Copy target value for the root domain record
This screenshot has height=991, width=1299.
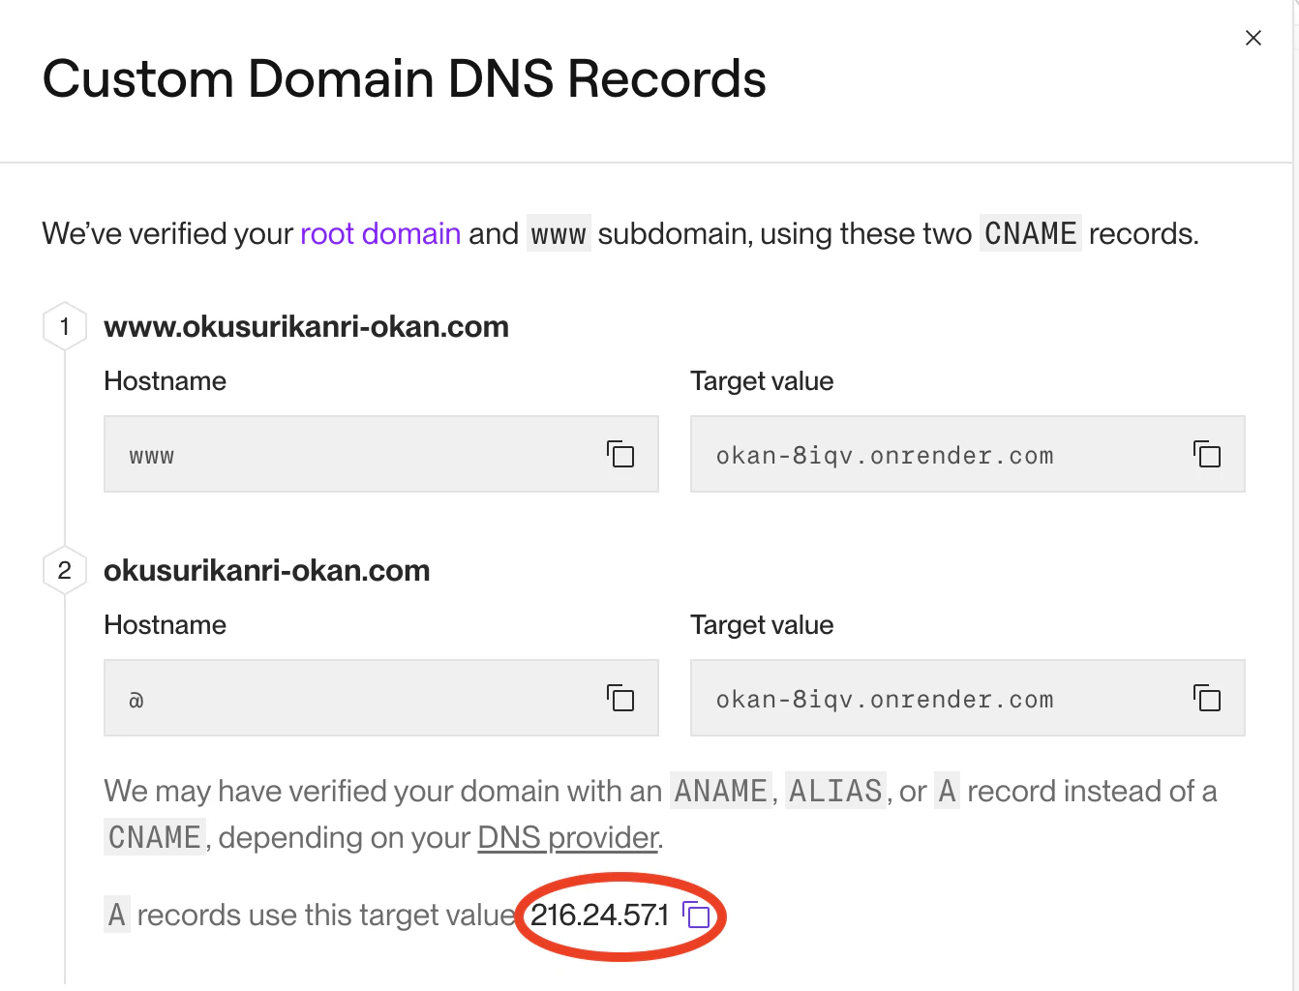point(1207,698)
